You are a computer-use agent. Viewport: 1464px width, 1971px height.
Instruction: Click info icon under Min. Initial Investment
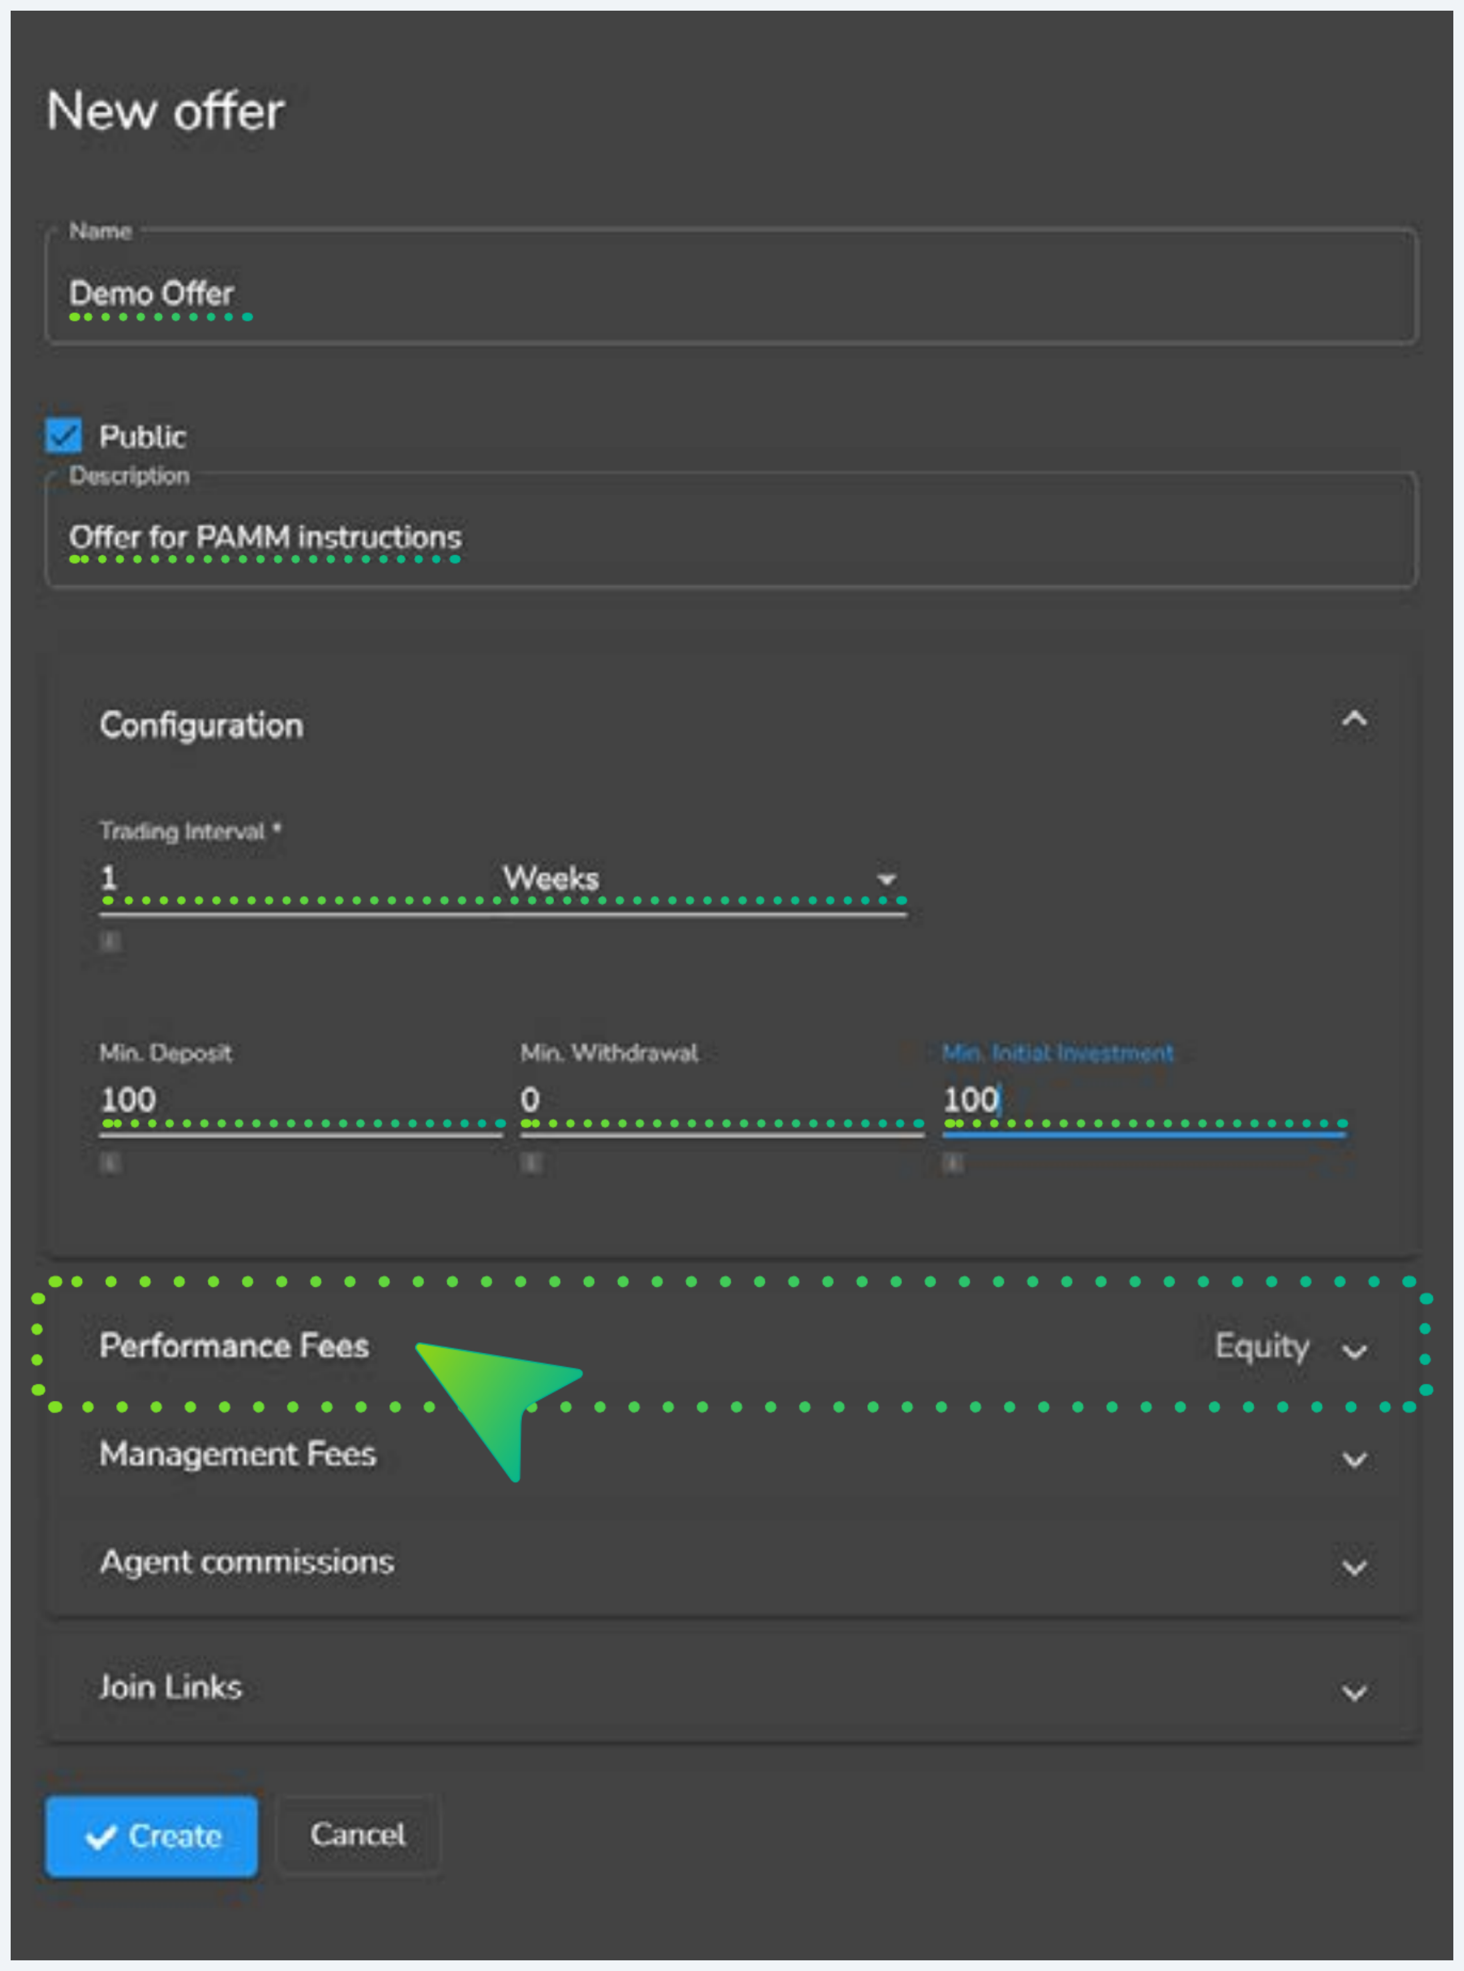point(953,1162)
